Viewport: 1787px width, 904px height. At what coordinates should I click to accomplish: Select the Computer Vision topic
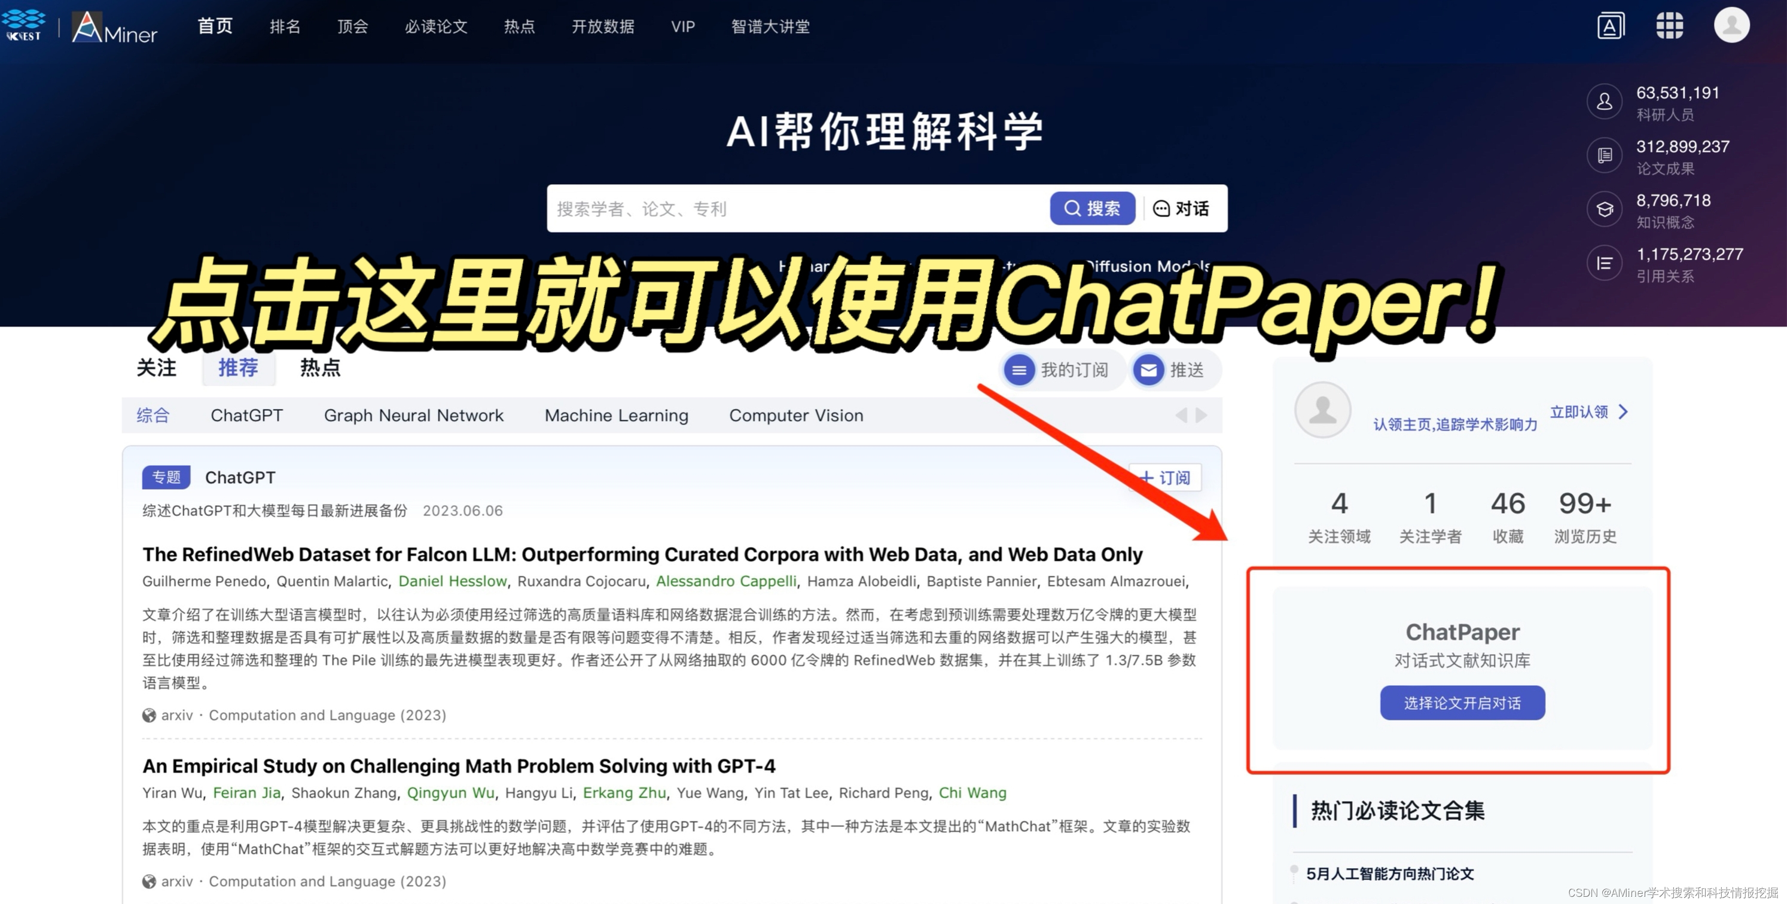click(797, 416)
